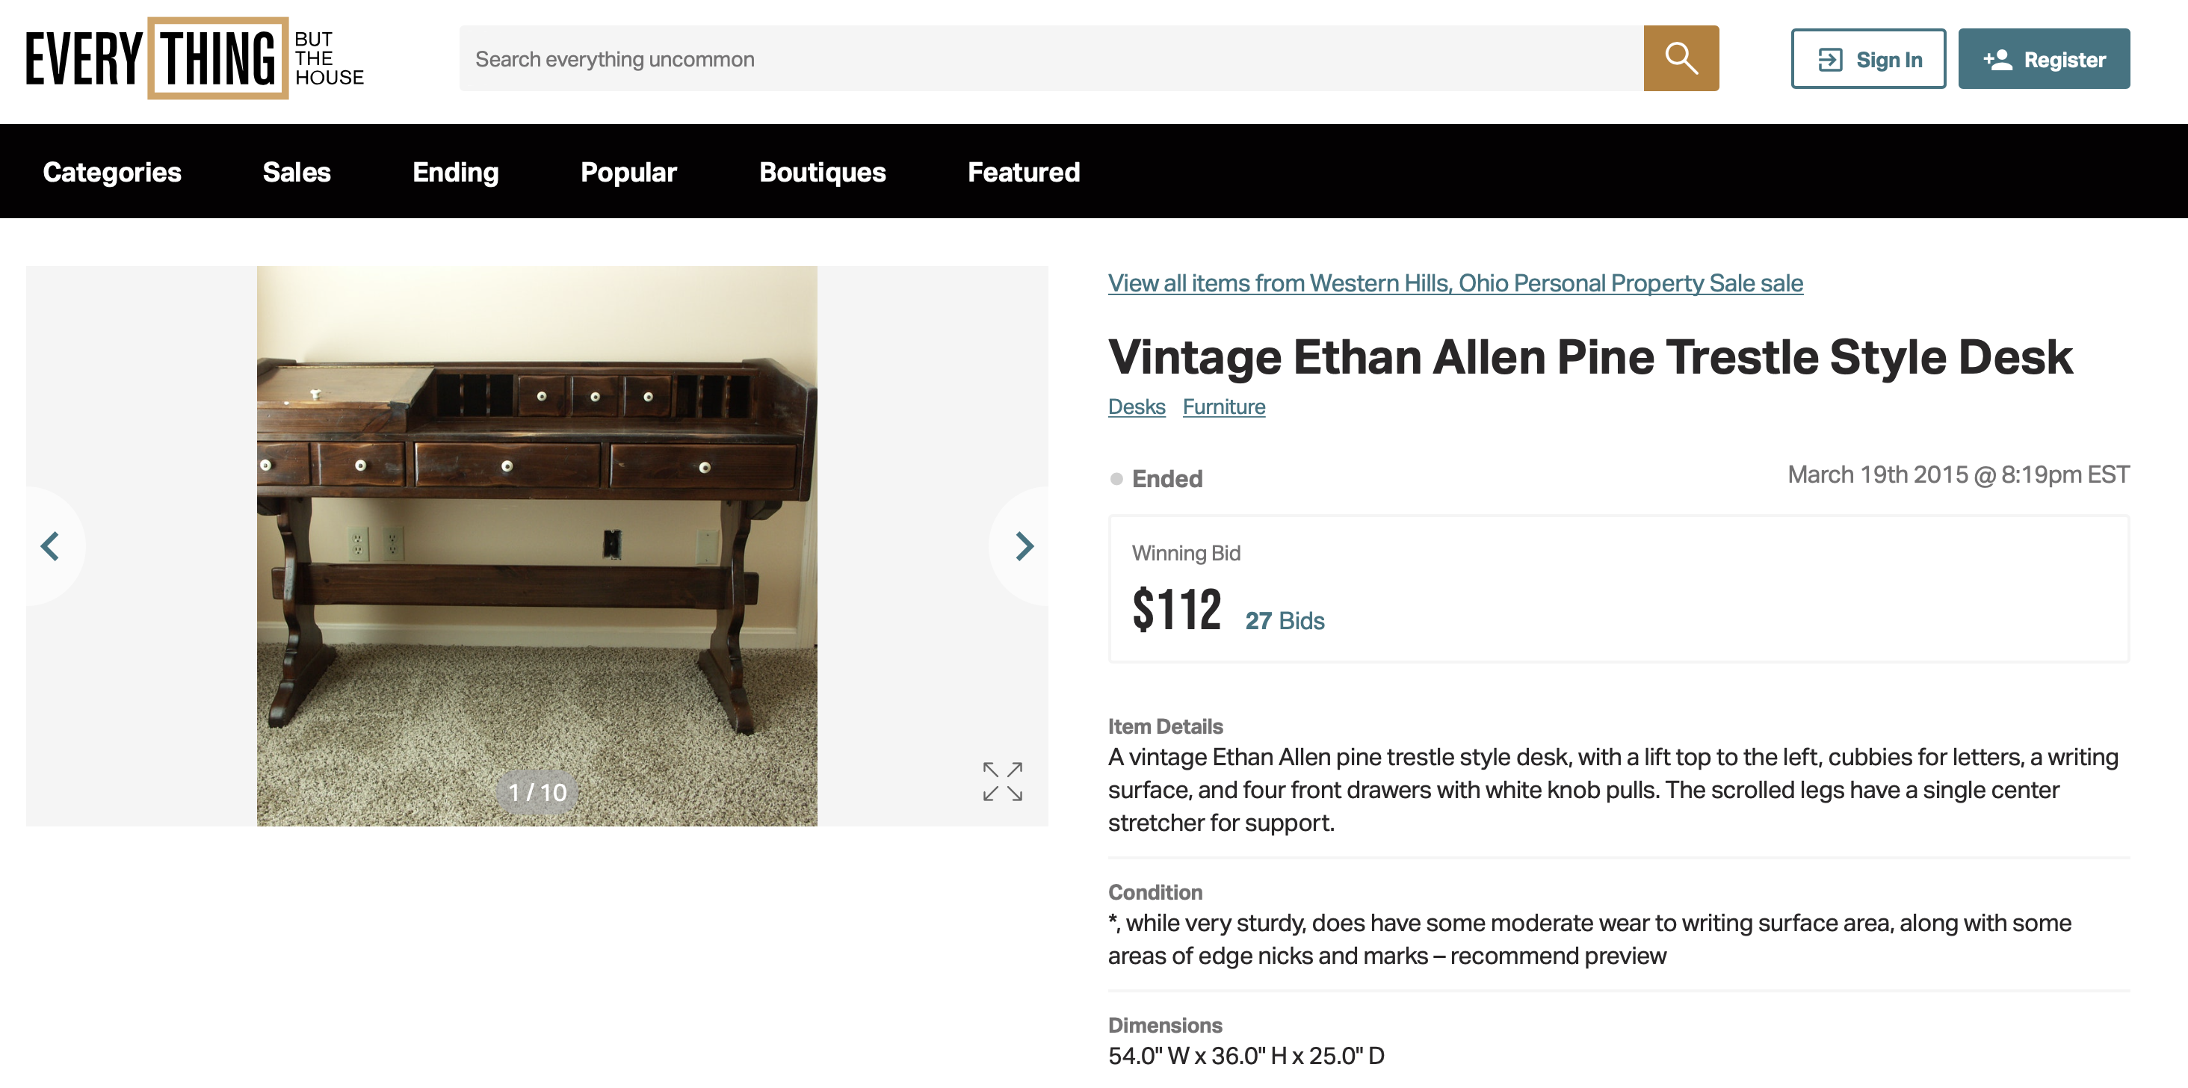Go to Everything But The House homepage logo

click(x=194, y=58)
